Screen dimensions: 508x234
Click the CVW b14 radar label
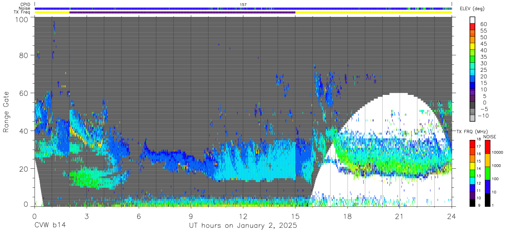(50, 226)
